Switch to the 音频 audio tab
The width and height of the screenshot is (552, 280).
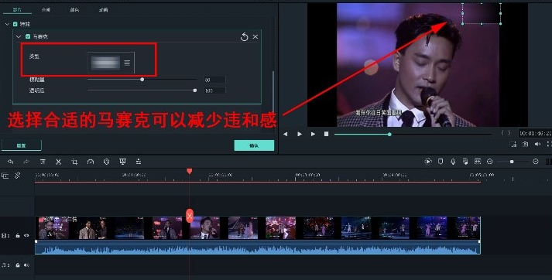[46, 9]
